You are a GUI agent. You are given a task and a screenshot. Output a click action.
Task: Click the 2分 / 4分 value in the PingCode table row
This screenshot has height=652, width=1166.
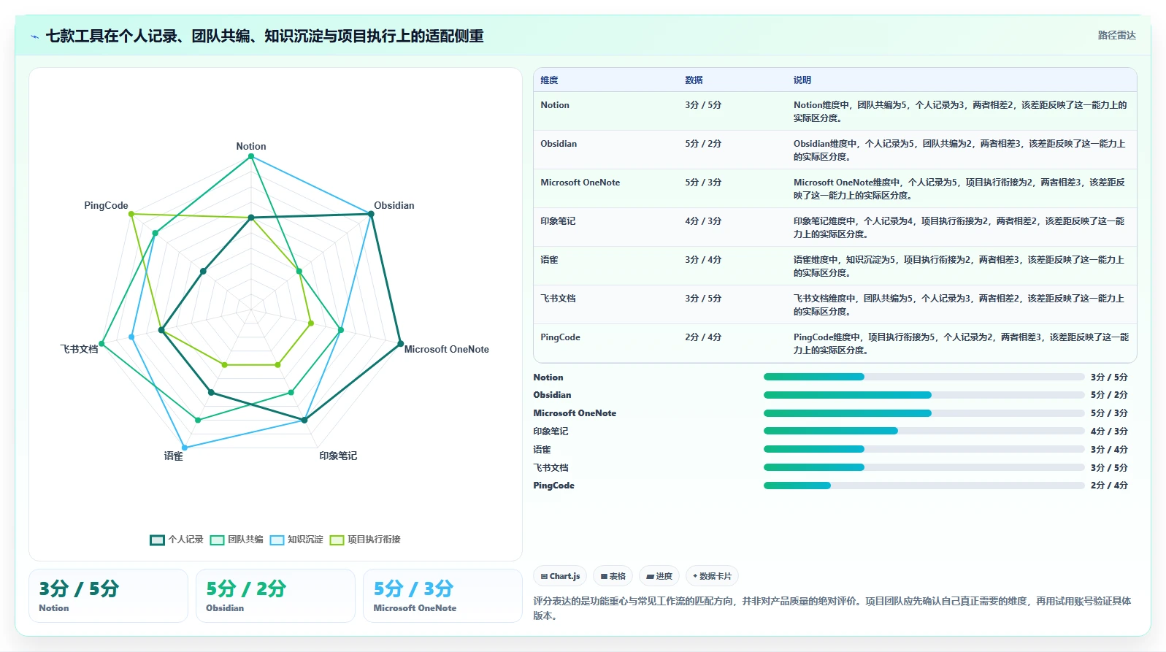[703, 337]
